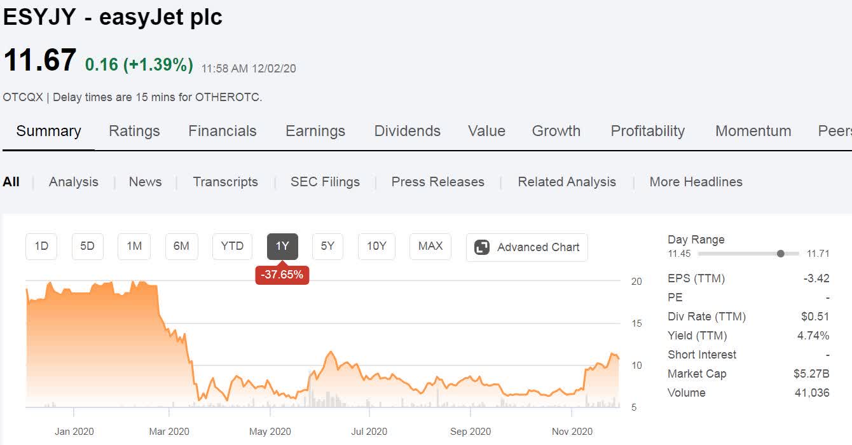Viewport: 852px width, 445px height.
Task: Open the Press Releases section
Action: click(437, 182)
